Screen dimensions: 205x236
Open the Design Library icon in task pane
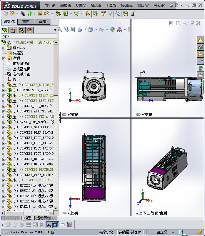pos(200,47)
